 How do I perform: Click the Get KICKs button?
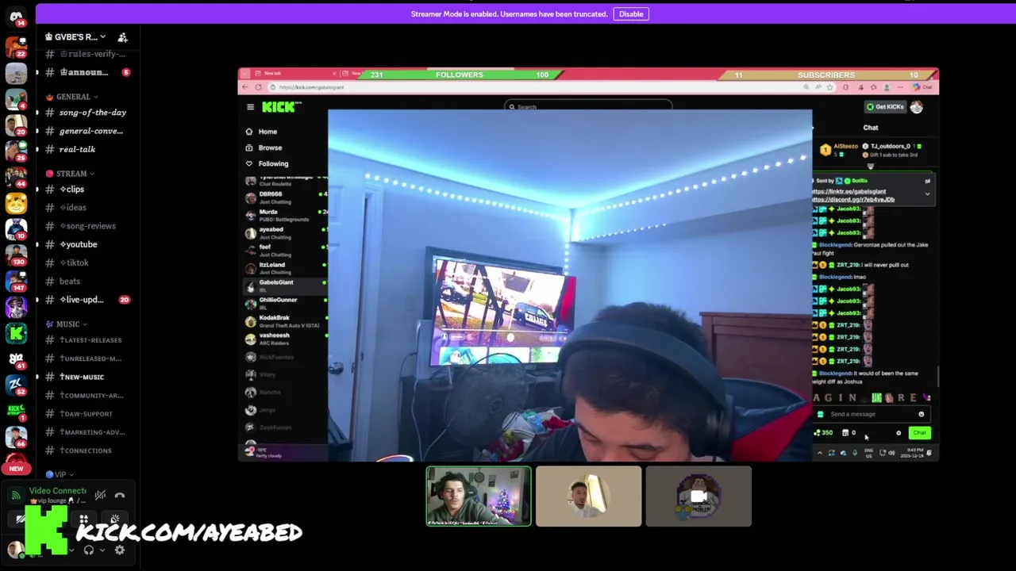click(x=884, y=107)
